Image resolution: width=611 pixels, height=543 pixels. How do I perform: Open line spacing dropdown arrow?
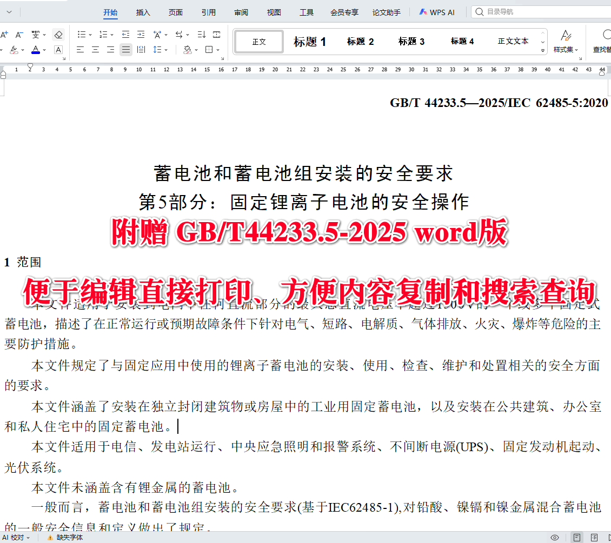pyautogui.click(x=166, y=50)
